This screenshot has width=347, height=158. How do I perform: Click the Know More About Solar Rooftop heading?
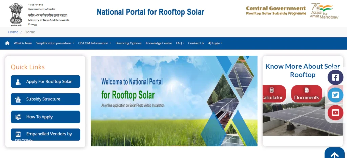point(303,70)
